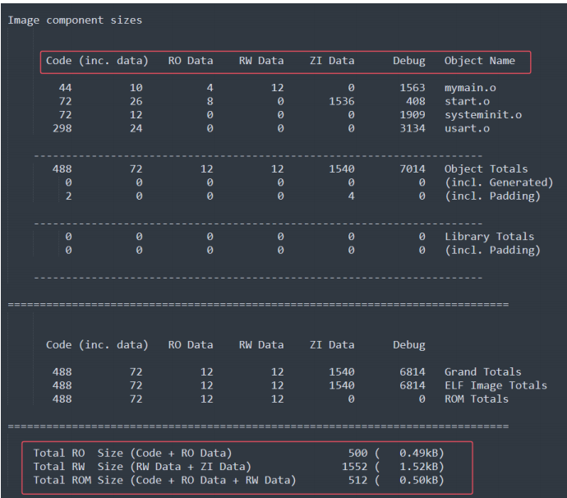Select debug value 6814 in Grand Totals row

click(x=413, y=371)
